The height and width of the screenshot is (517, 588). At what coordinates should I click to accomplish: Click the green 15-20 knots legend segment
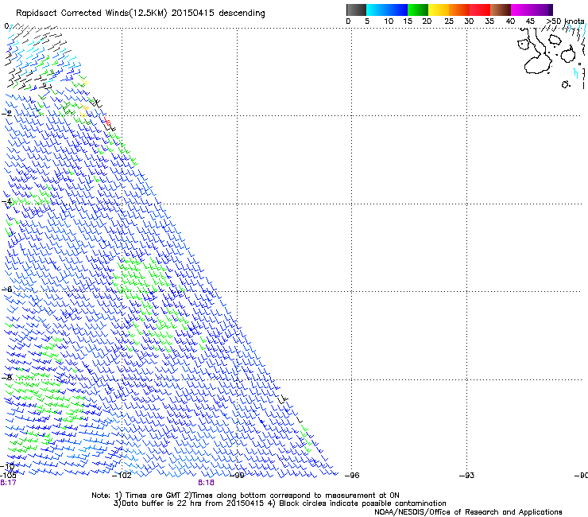[418, 10]
